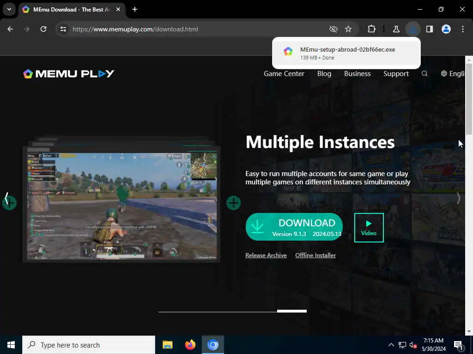Open a new browser tab
The width and height of the screenshot is (473, 354).
135,9
